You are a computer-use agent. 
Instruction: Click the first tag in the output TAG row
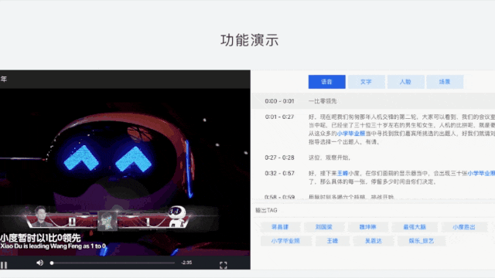click(x=280, y=227)
